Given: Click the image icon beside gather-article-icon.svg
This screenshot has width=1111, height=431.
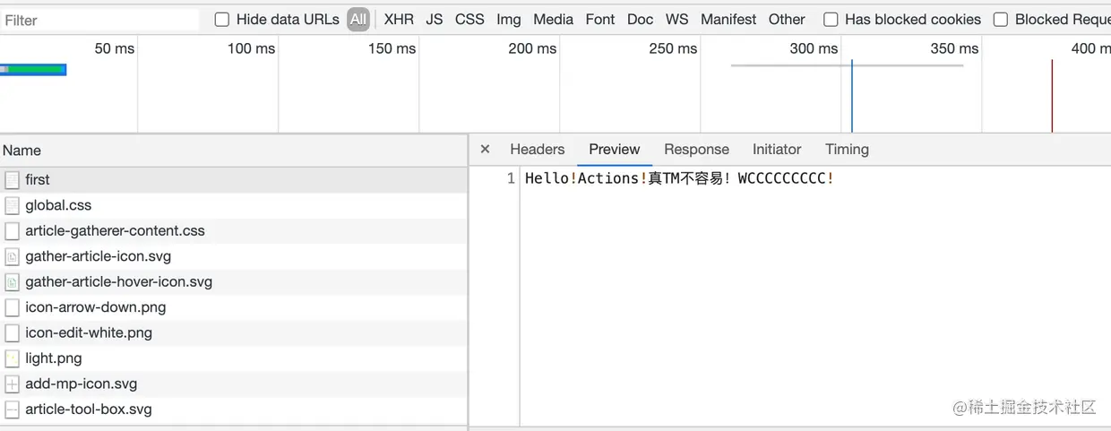Looking at the screenshot, I should [x=12, y=256].
